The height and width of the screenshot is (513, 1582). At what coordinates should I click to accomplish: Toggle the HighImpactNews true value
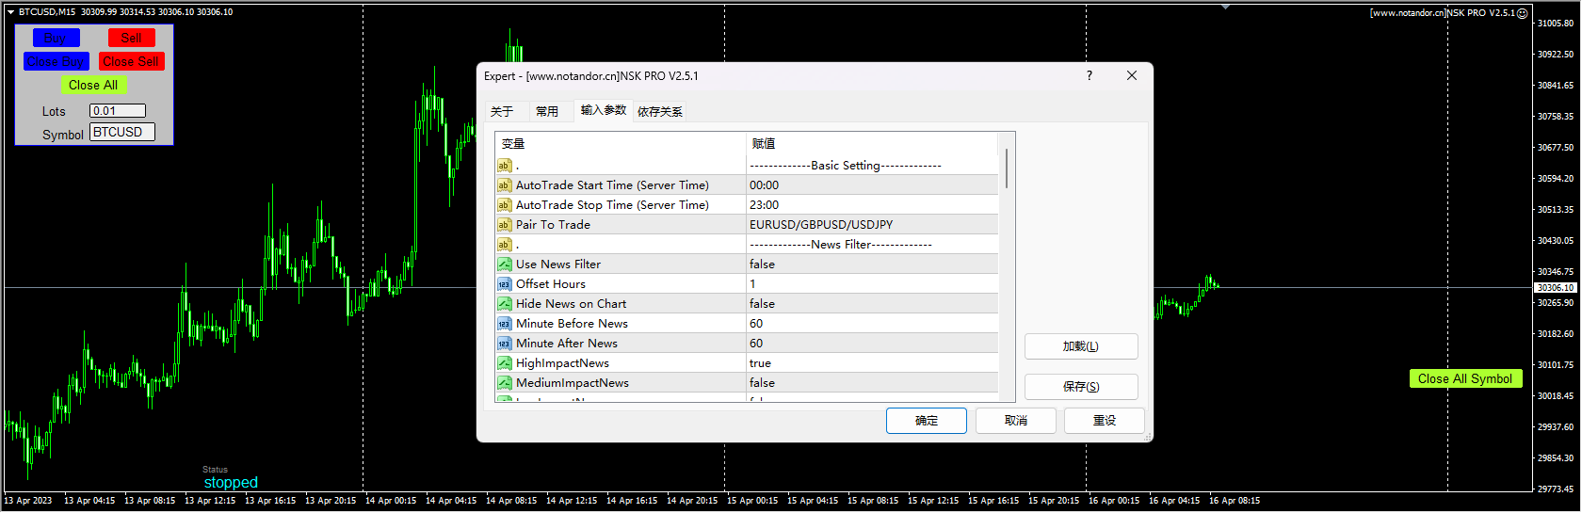760,363
